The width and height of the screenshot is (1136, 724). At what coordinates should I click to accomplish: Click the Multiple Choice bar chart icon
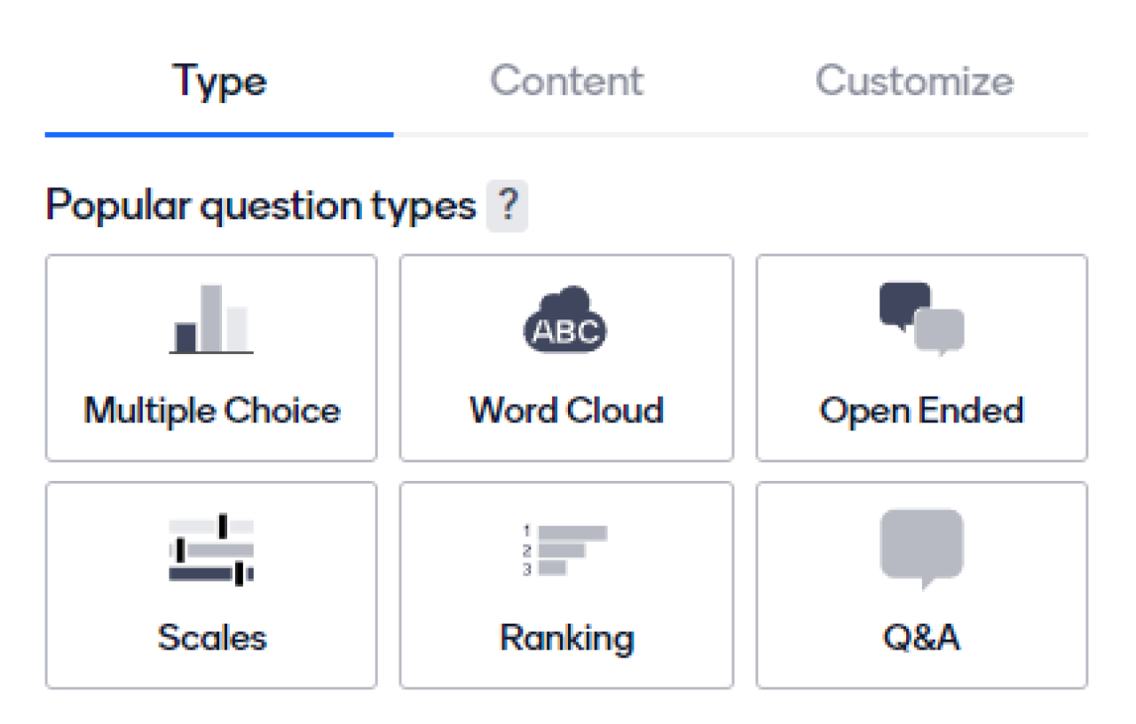pos(211,319)
